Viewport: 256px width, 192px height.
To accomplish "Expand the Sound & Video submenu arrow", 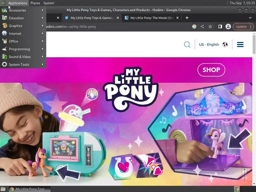I will pos(42,56).
